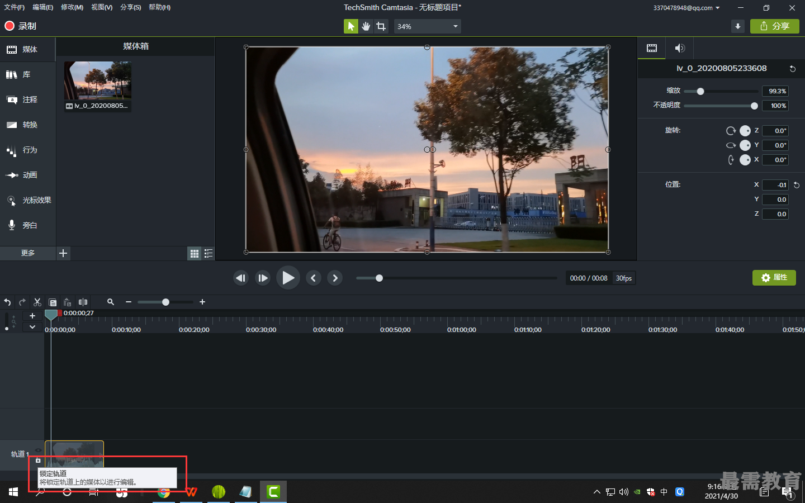Switch media bin to list details view
Screen dimensions: 805x503
tap(209, 254)
